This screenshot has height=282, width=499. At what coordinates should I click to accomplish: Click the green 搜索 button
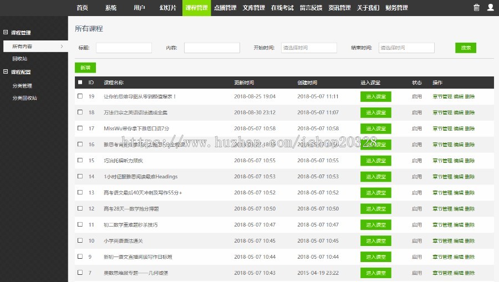(x=466, y=48)
